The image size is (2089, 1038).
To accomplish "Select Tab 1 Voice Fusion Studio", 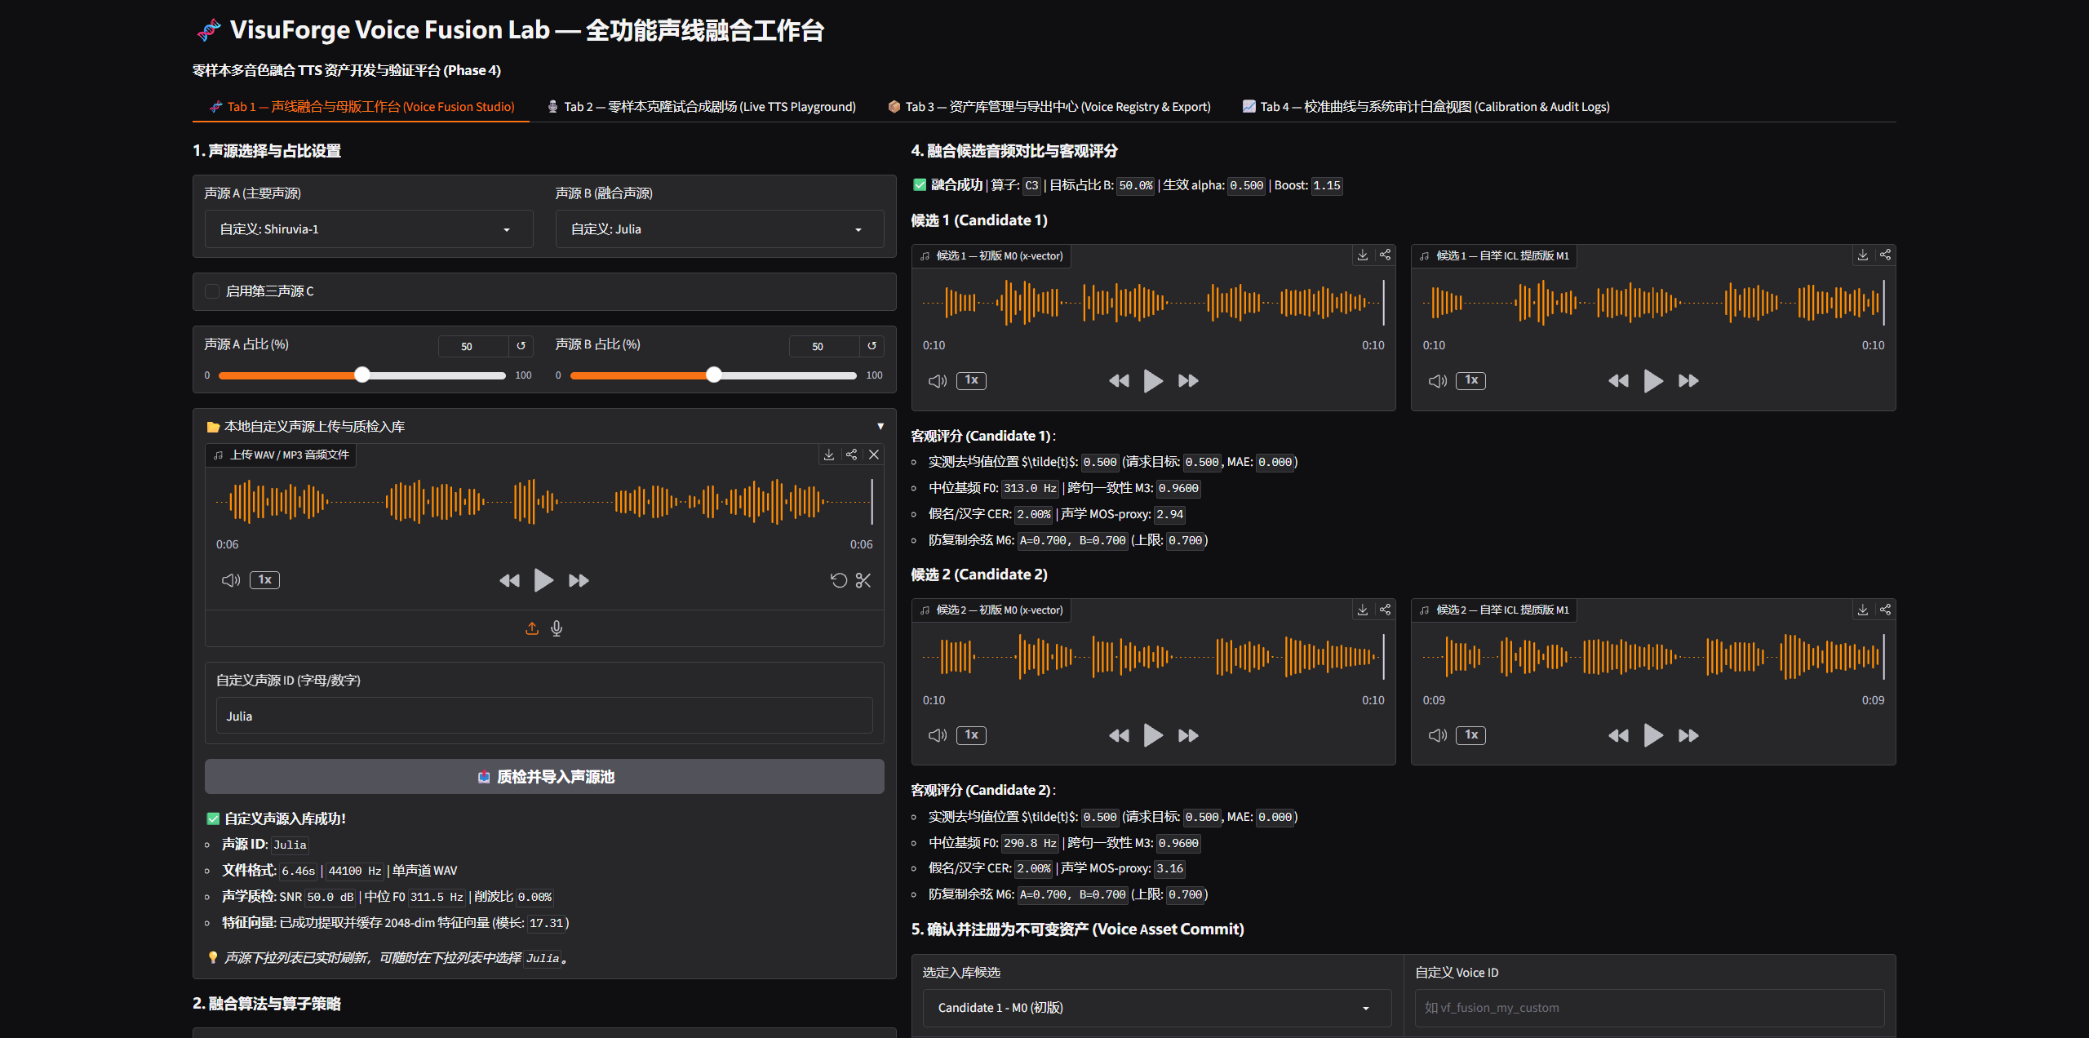I will (361, 107).
